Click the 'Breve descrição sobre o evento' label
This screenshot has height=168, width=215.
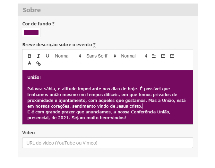coord(57,44)
